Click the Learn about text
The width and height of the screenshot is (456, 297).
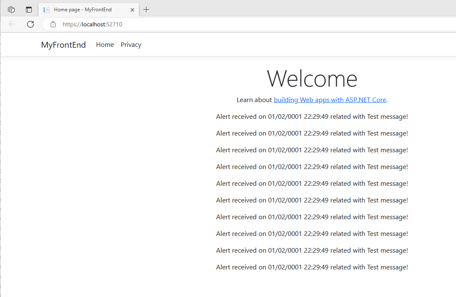pos(254,100)
